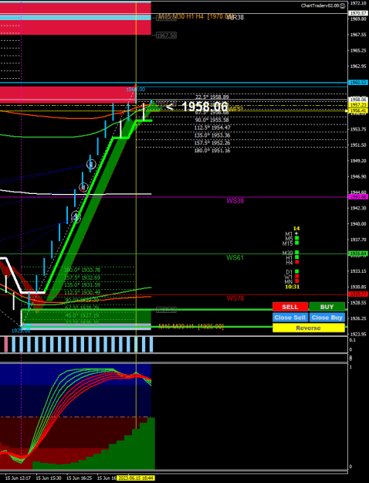Click the M5 green signal square

(x=296, y=238)
